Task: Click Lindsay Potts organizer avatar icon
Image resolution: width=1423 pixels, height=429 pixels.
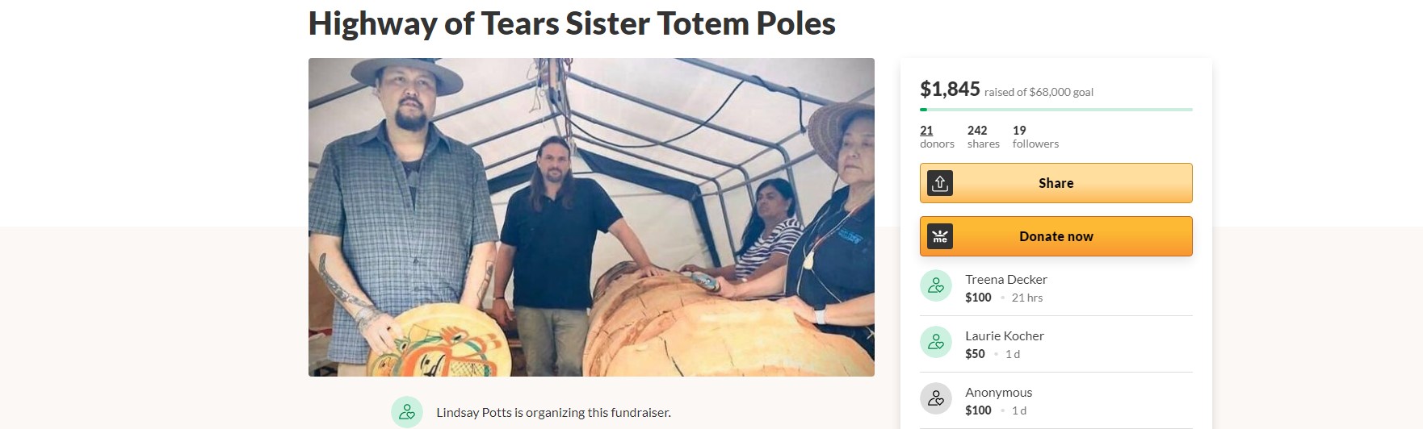Action: click(407, 412)
